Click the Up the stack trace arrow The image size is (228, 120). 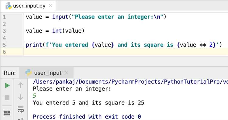[x=21, y=85]
